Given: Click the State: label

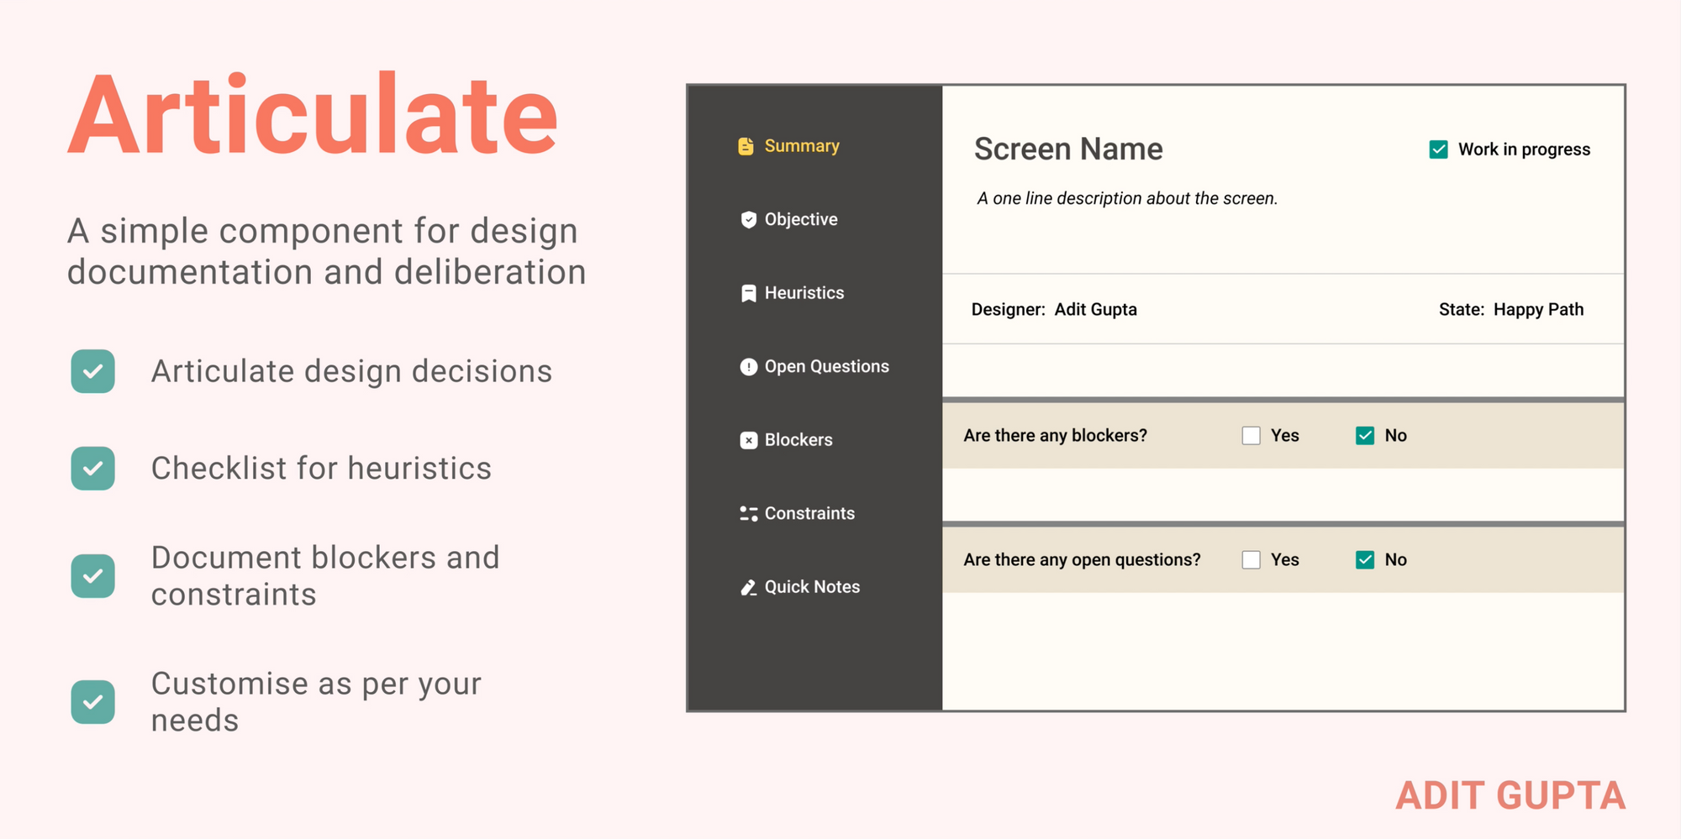Looking at the screenshot, I should pos(1462,310).
